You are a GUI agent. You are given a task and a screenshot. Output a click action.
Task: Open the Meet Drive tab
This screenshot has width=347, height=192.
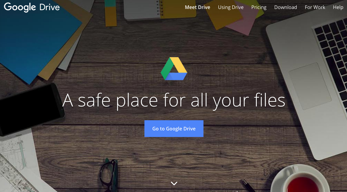(x=197, y=7)
